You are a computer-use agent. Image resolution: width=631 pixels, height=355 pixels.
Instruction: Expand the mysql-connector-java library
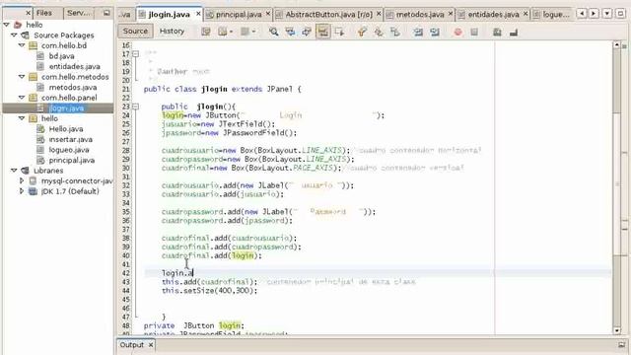22,180
